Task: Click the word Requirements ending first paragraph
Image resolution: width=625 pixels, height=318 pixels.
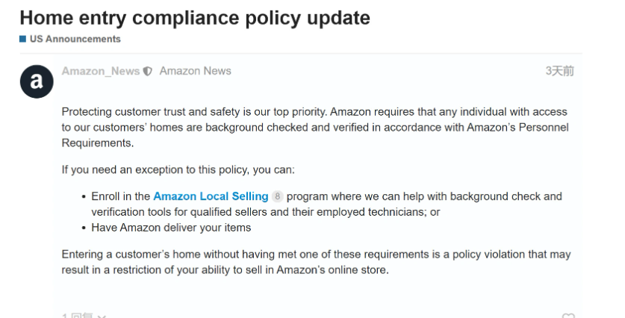Action: click(x=98, y=143)
